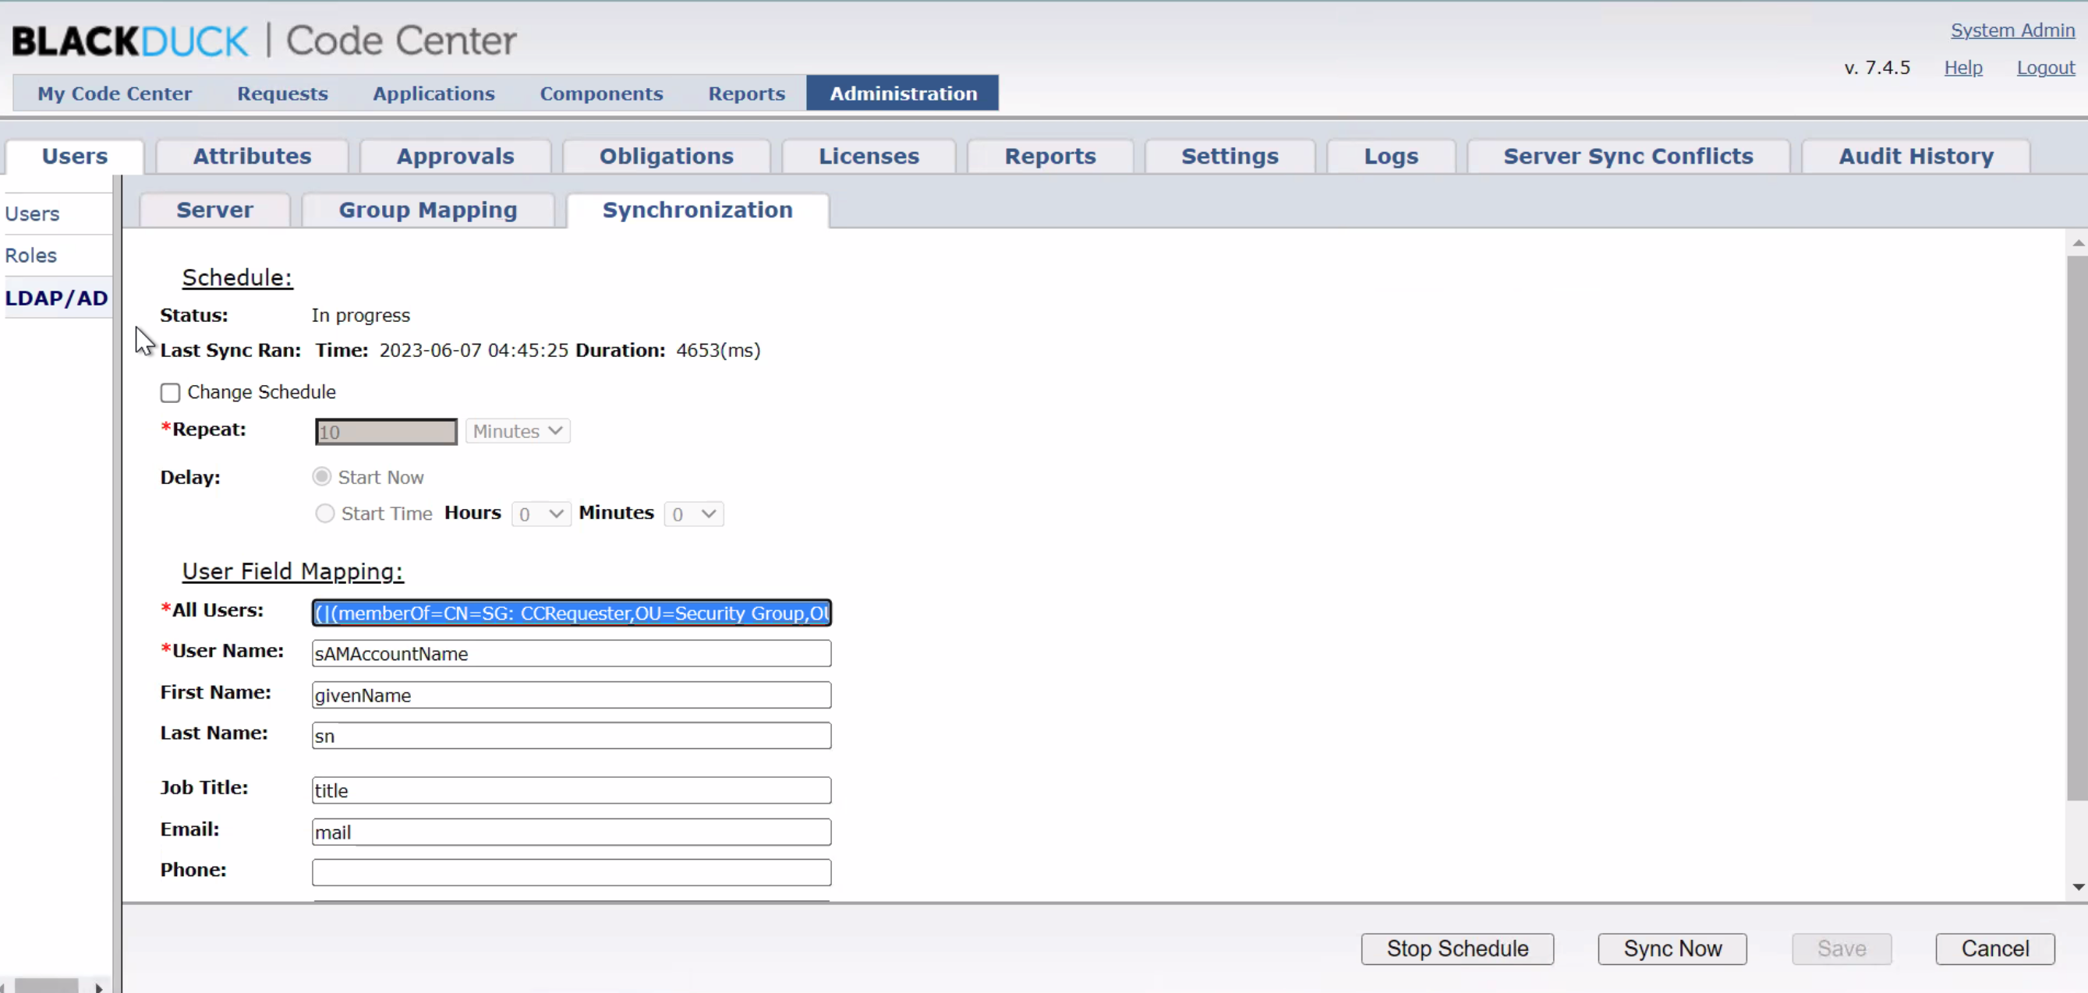Screen dimensions: 2088x993
Task: Open the System Admin link
Action: tap(2012, 30)
